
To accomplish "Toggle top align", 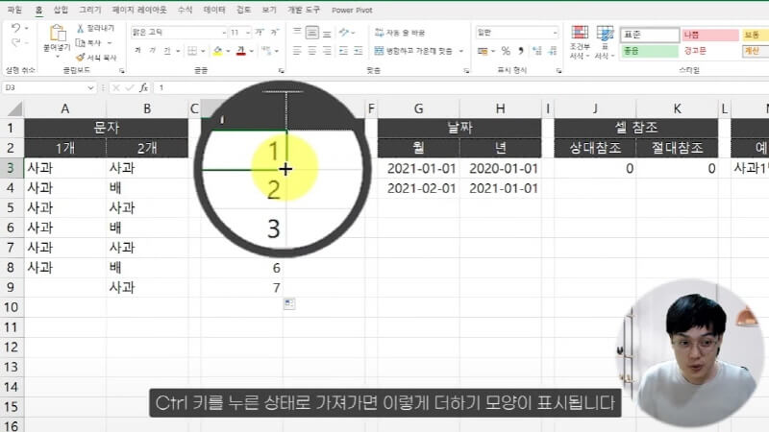I will click(x=297, y=33).
